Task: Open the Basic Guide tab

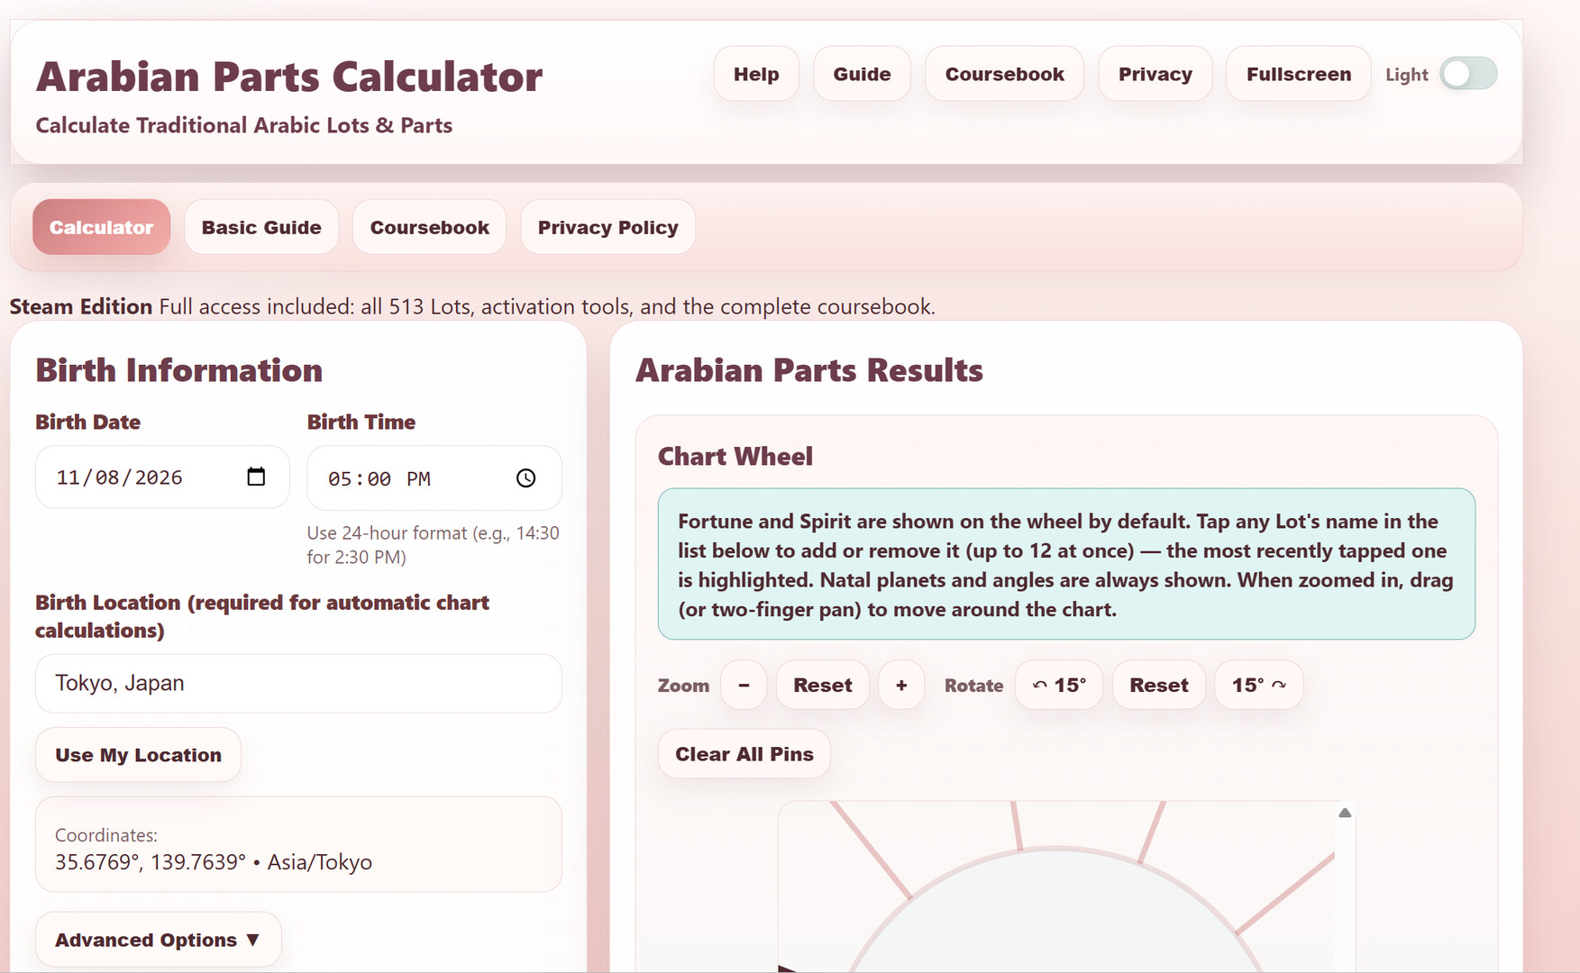Action: pos(261,227)
